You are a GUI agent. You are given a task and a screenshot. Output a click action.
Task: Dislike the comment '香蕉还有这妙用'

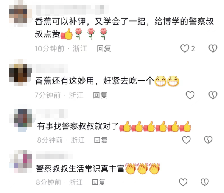[213, 95]
